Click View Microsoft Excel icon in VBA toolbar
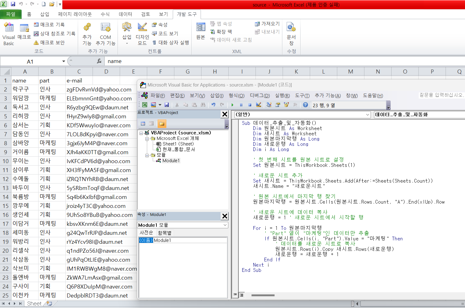Screen dimensions: 465x308 pos(144,105)
